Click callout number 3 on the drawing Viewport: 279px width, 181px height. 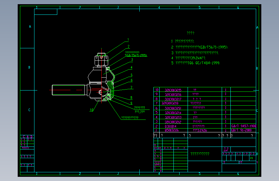(132, 60)
